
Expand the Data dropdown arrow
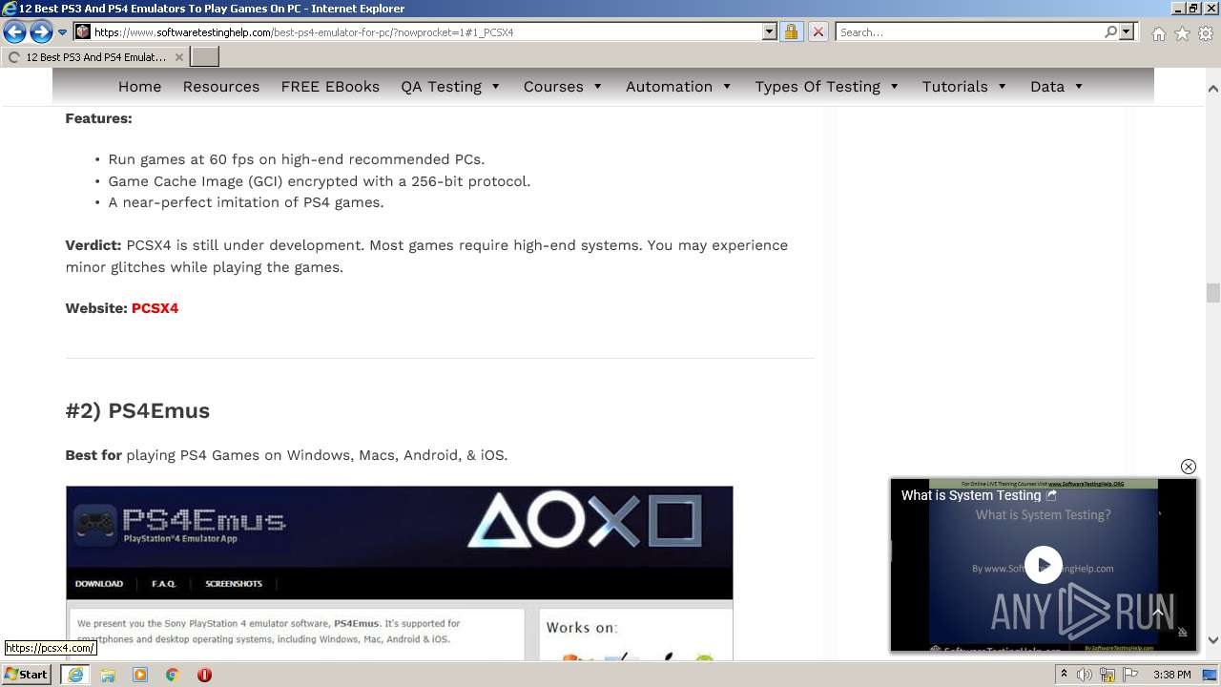tap(1079, 86)
